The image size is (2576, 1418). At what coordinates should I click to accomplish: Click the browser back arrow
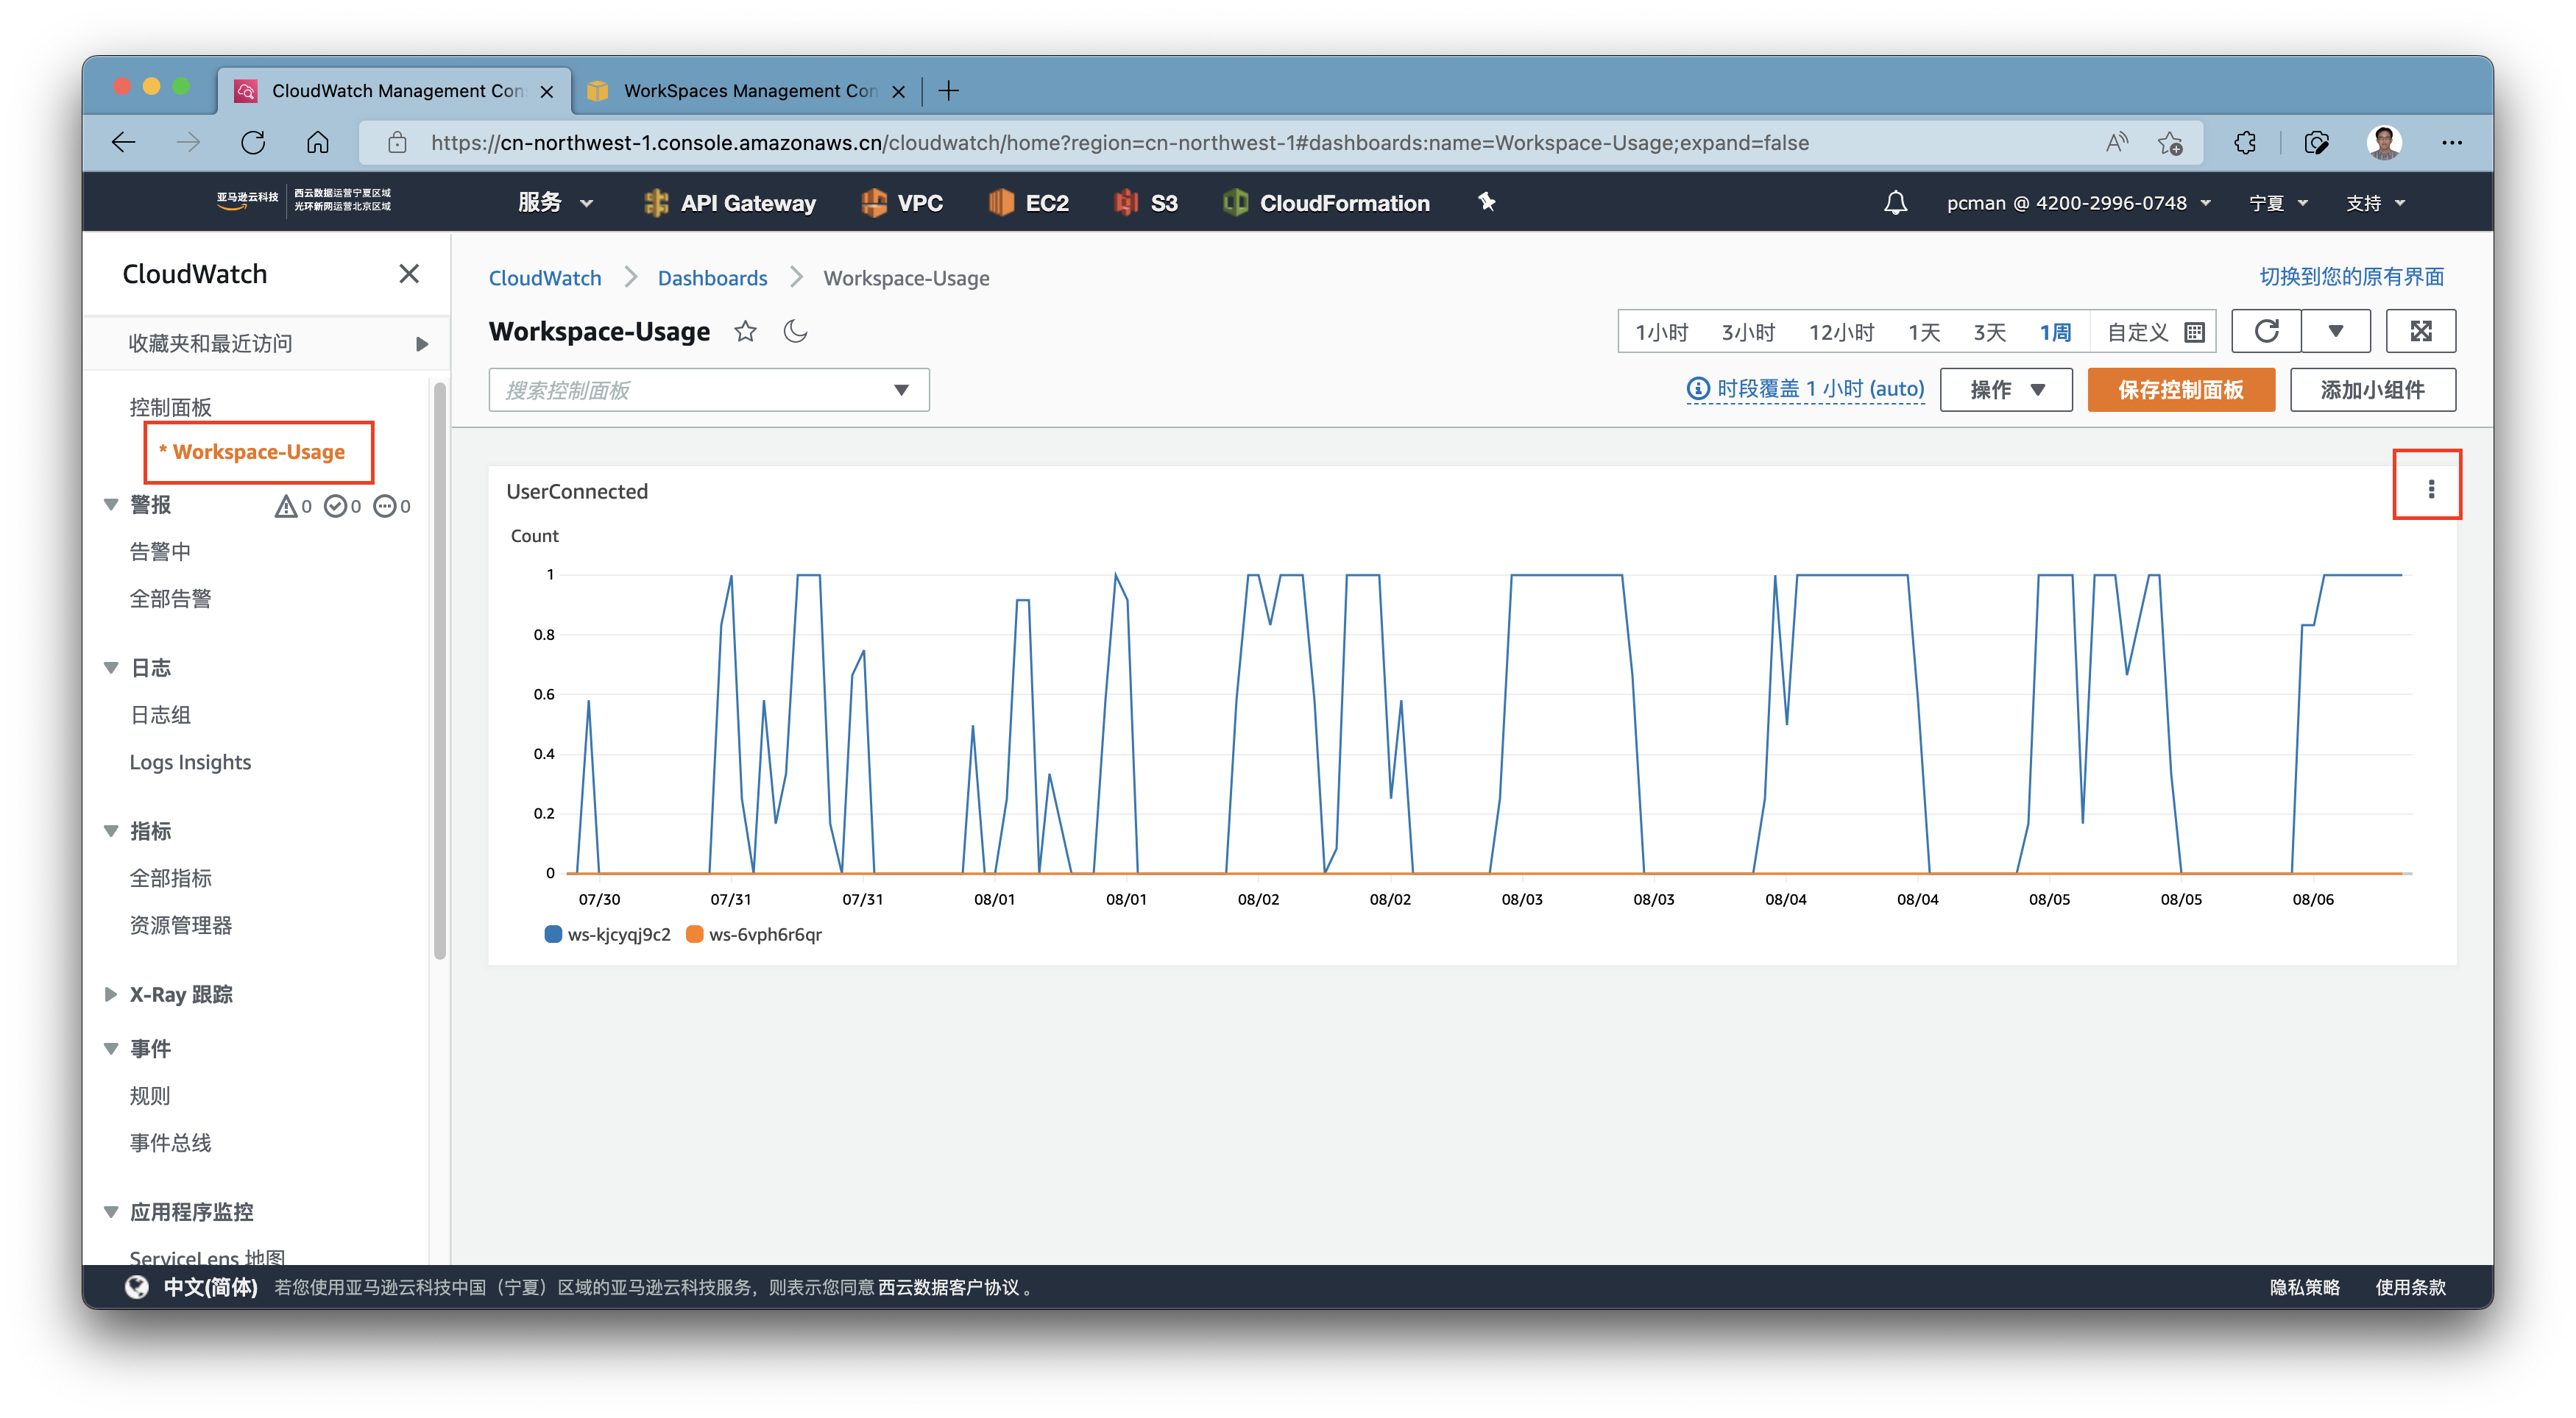tap(124, 143)
